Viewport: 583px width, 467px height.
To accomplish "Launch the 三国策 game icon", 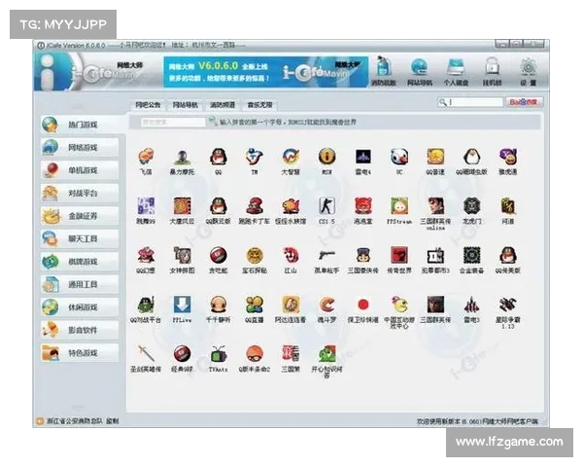I will point(291,354).
